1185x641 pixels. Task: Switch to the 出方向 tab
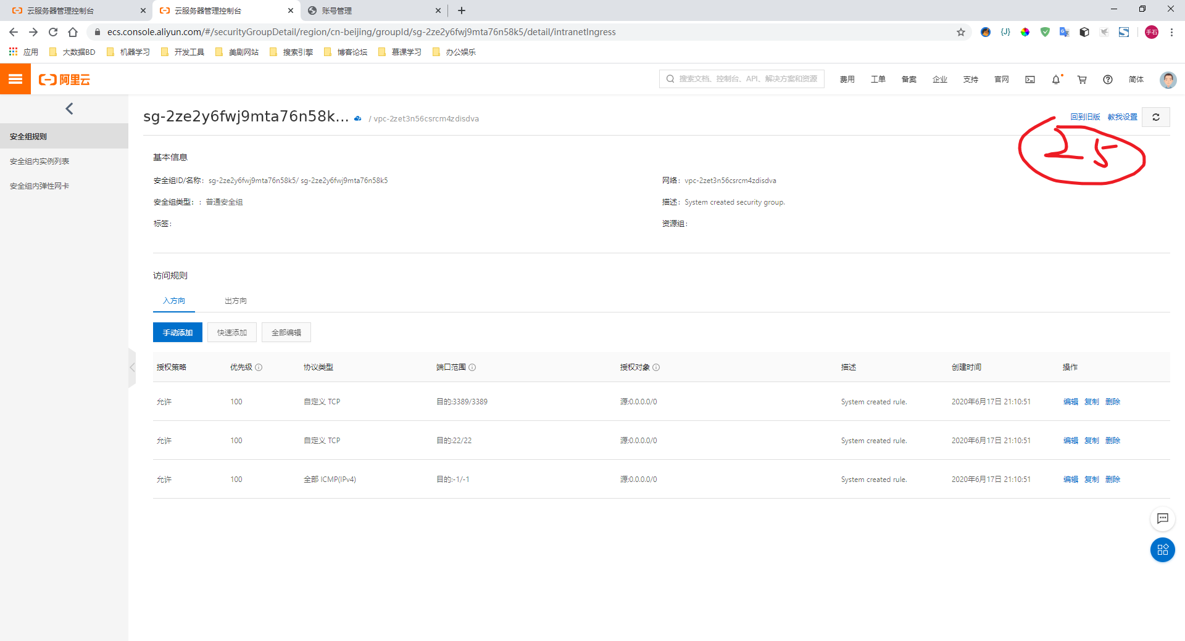coord(236,301)
